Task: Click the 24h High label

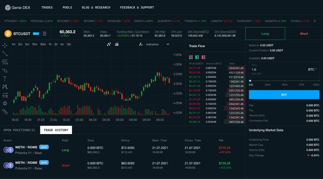Action: [160, 32]
